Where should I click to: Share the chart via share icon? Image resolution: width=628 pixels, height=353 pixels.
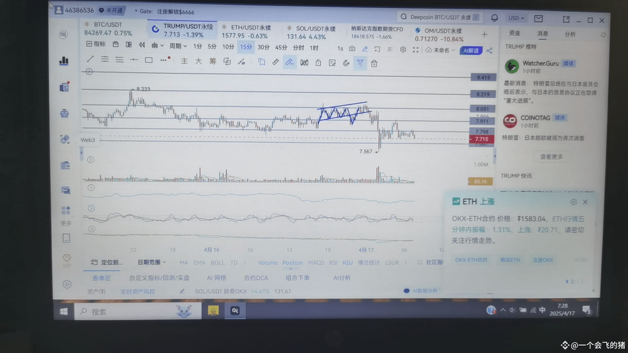click(490, 50)
